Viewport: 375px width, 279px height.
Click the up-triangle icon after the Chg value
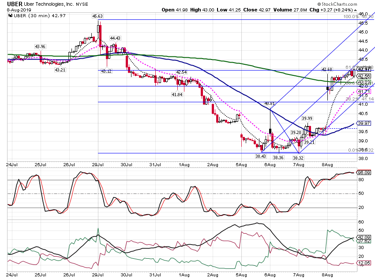[356, 10]
